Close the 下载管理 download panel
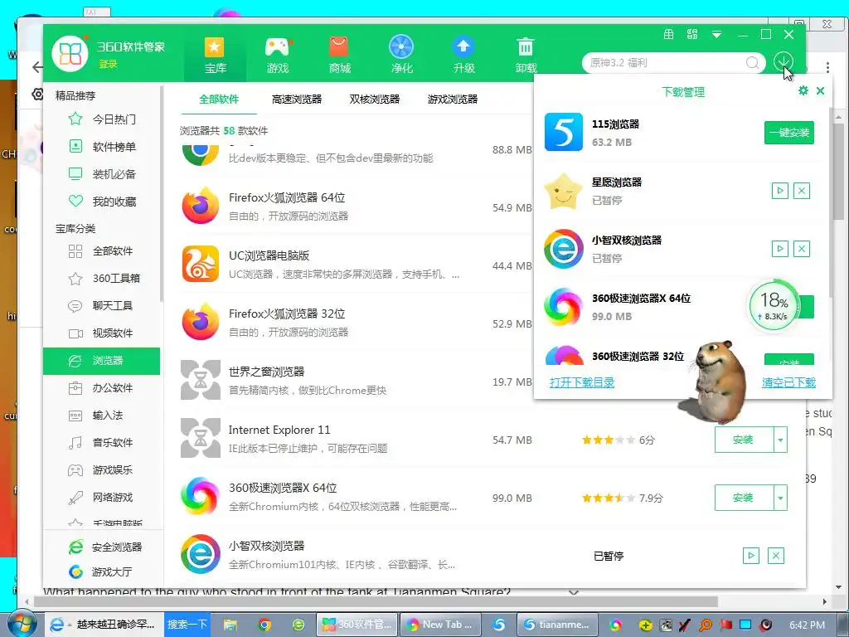This screenshot has width=849, height=637. [x=820, y=90]
